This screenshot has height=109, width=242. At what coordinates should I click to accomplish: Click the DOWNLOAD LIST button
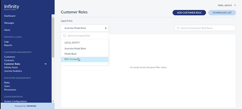[222, 13]
